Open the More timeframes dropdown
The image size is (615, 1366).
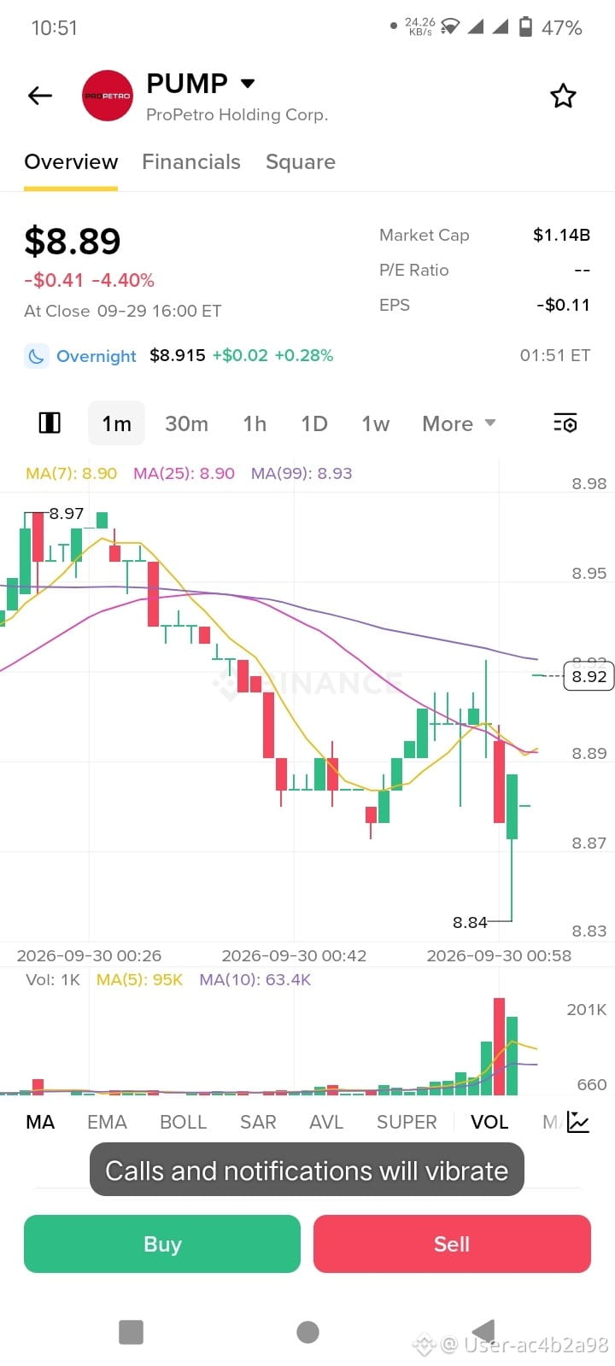coord(459,423)
